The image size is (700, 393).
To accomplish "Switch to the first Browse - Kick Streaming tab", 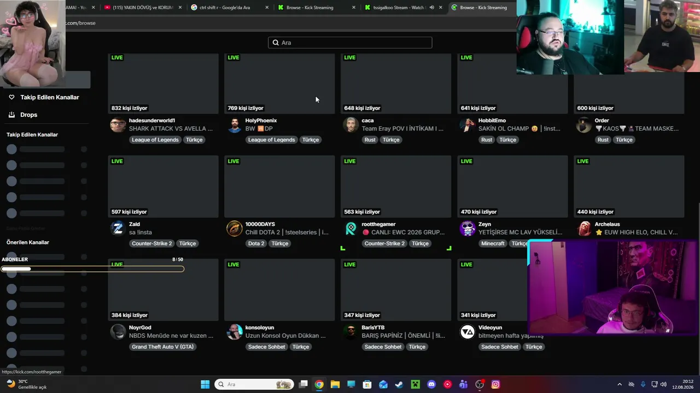I will (317, 8).
